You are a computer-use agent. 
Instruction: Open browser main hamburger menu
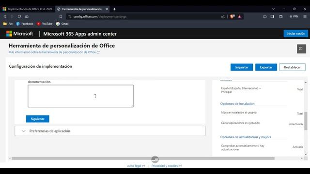click(x=305, y=16)
